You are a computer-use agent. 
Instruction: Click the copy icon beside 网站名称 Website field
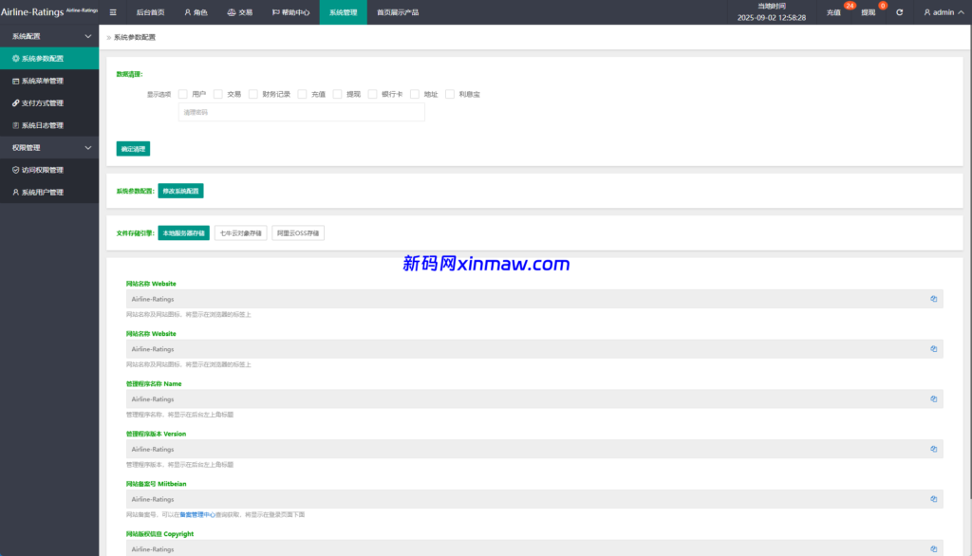[933, 298]
